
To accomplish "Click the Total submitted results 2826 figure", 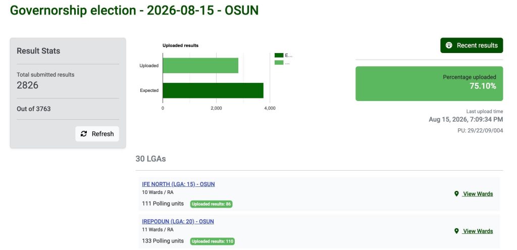I will 28,85.
